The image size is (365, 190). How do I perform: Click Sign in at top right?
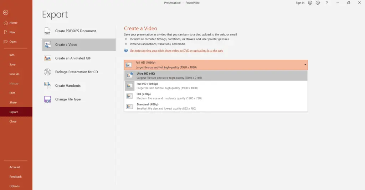click(x=300, y=3)
